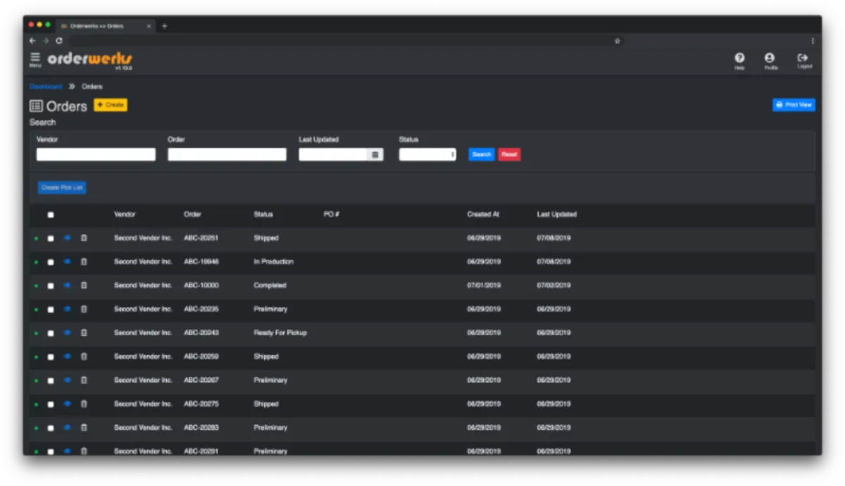The height and width of the screenshot is (486, 845).
Task: Check the box for order ABC-20251
Action: pos(51,239)
